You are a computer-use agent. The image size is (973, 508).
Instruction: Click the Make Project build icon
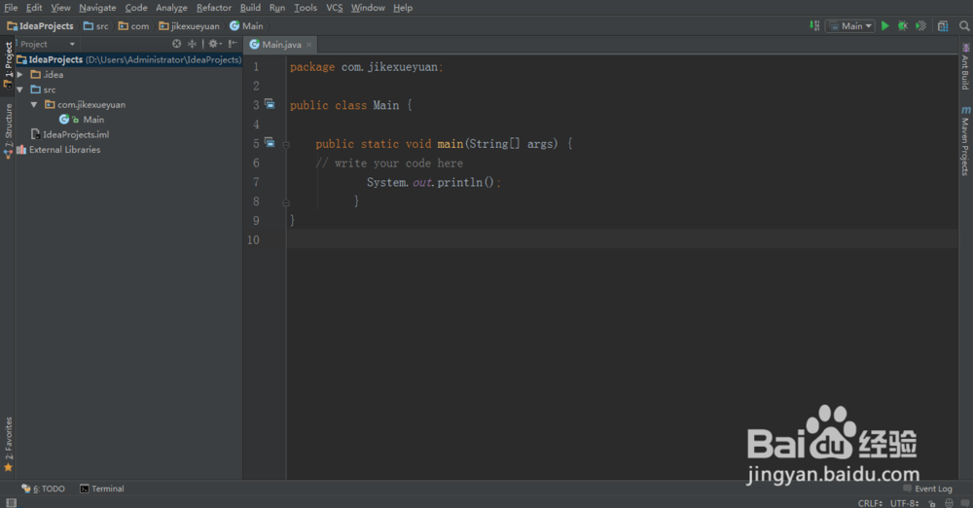[814, 25]
